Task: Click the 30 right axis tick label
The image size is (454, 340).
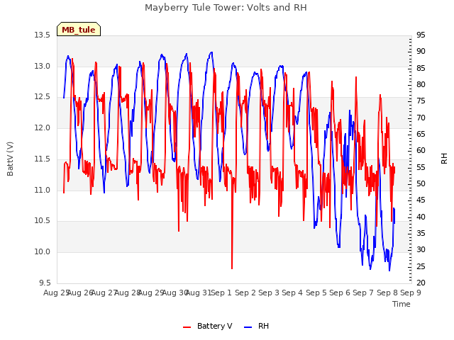Action: pos(421,249)
